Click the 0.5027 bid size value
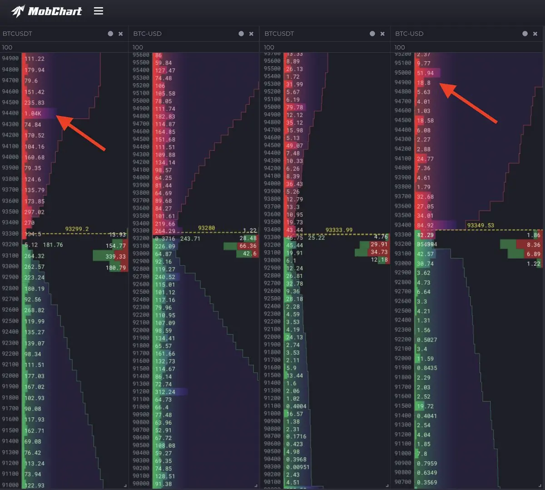Screen dimensions: 545x490 (x=427, y=340)
